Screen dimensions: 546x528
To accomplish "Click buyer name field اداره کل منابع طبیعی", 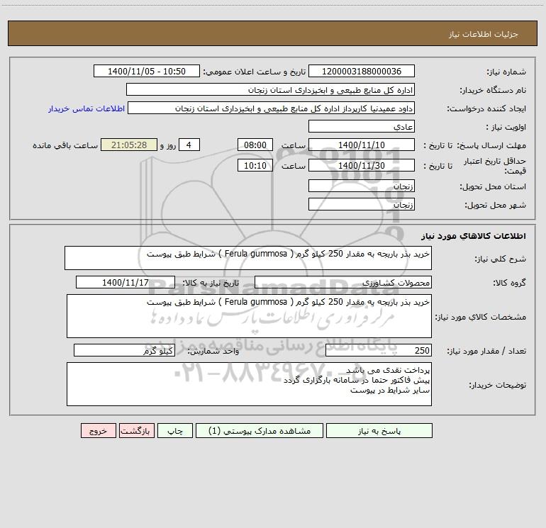I will pos(270,89).
